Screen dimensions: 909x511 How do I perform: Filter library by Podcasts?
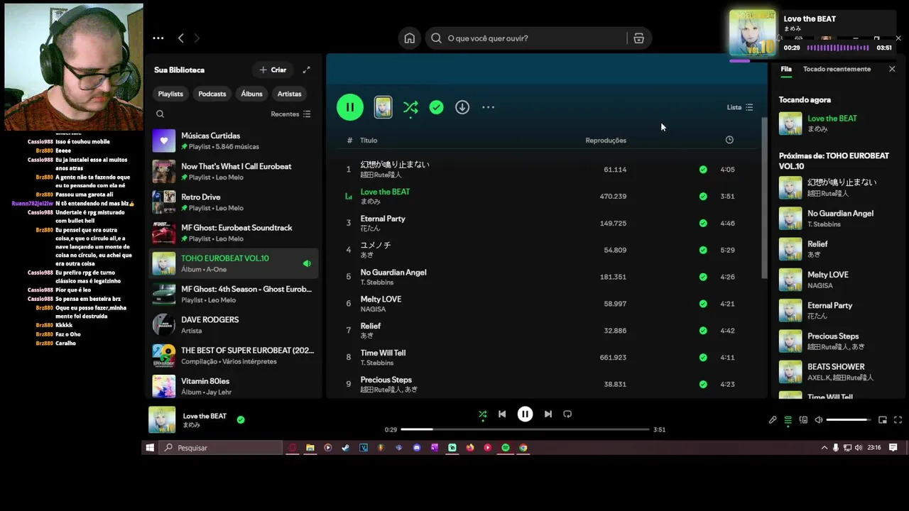click(212, 94)
